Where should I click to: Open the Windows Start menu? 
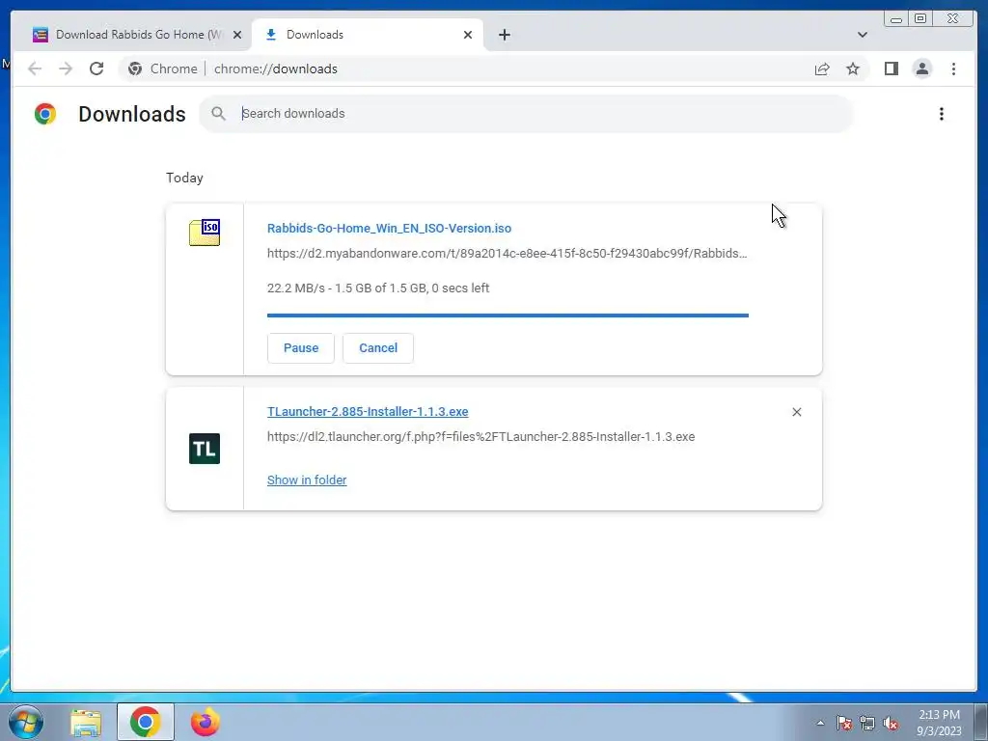(26, 722)
